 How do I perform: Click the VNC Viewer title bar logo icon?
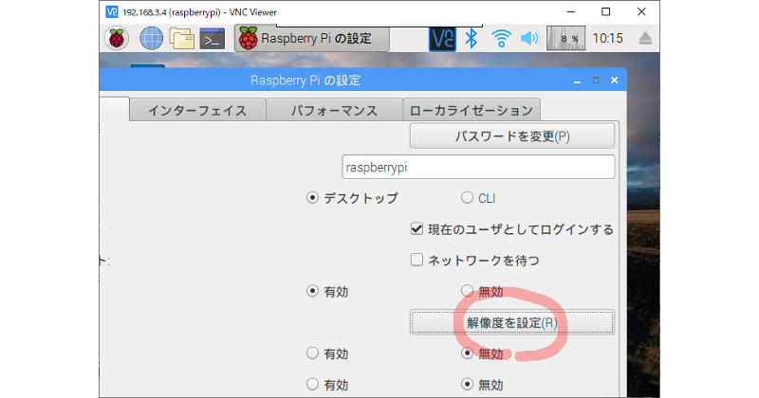[111, 12]
